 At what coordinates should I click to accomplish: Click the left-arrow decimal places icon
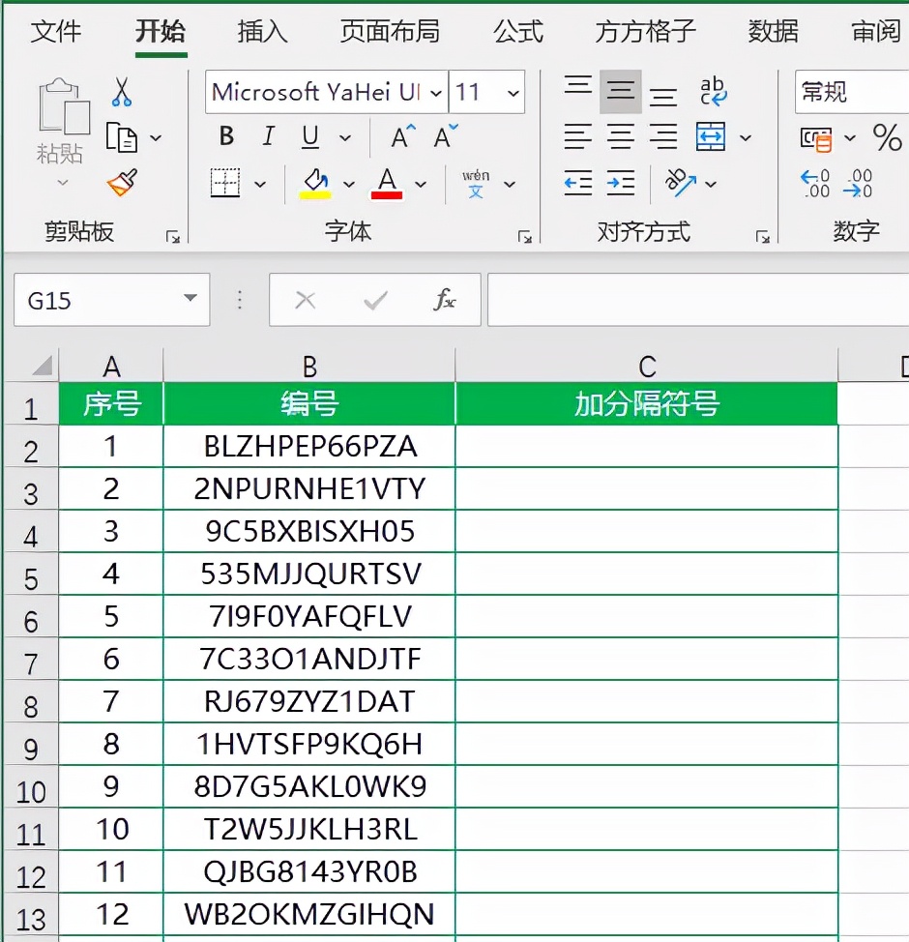(x=815, y=183)
